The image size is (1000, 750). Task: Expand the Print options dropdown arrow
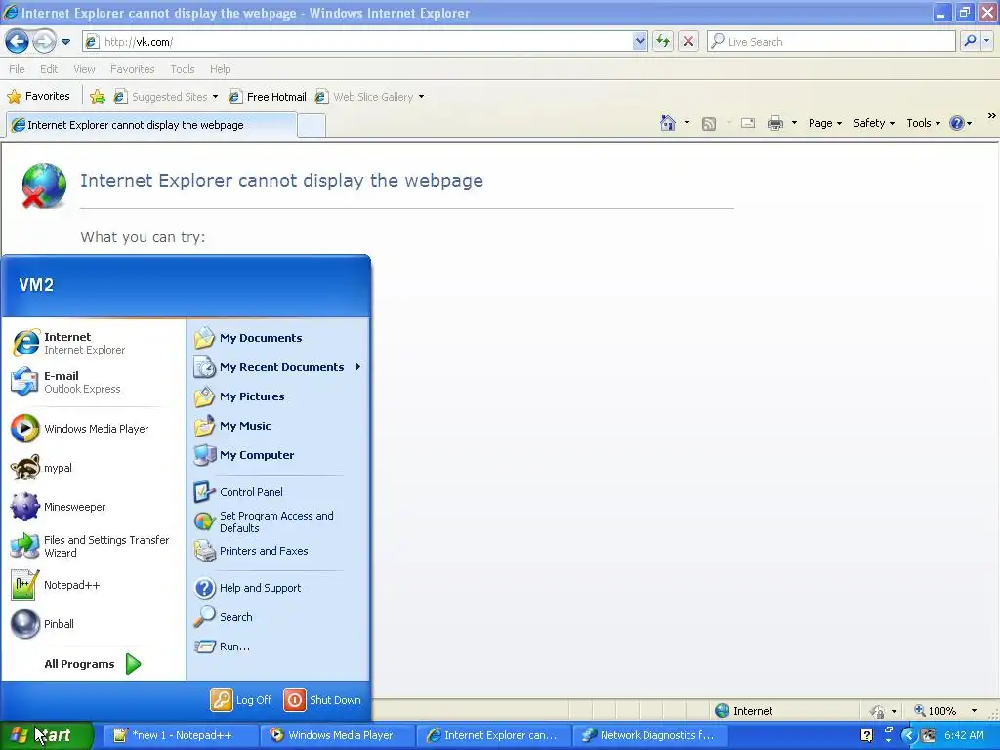pyautogui.click(x=794, y=123)
